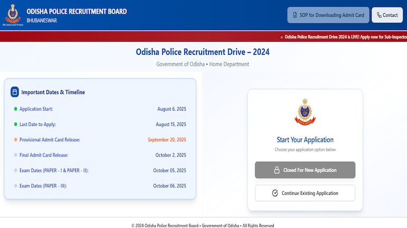Click the August 6, 2025 date
The height and width of the screenshot is (228, 407).
pyautogui.click(x=172, y=109)
